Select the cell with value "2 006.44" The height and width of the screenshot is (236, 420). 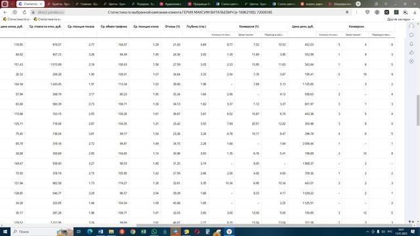click(308, 144)
